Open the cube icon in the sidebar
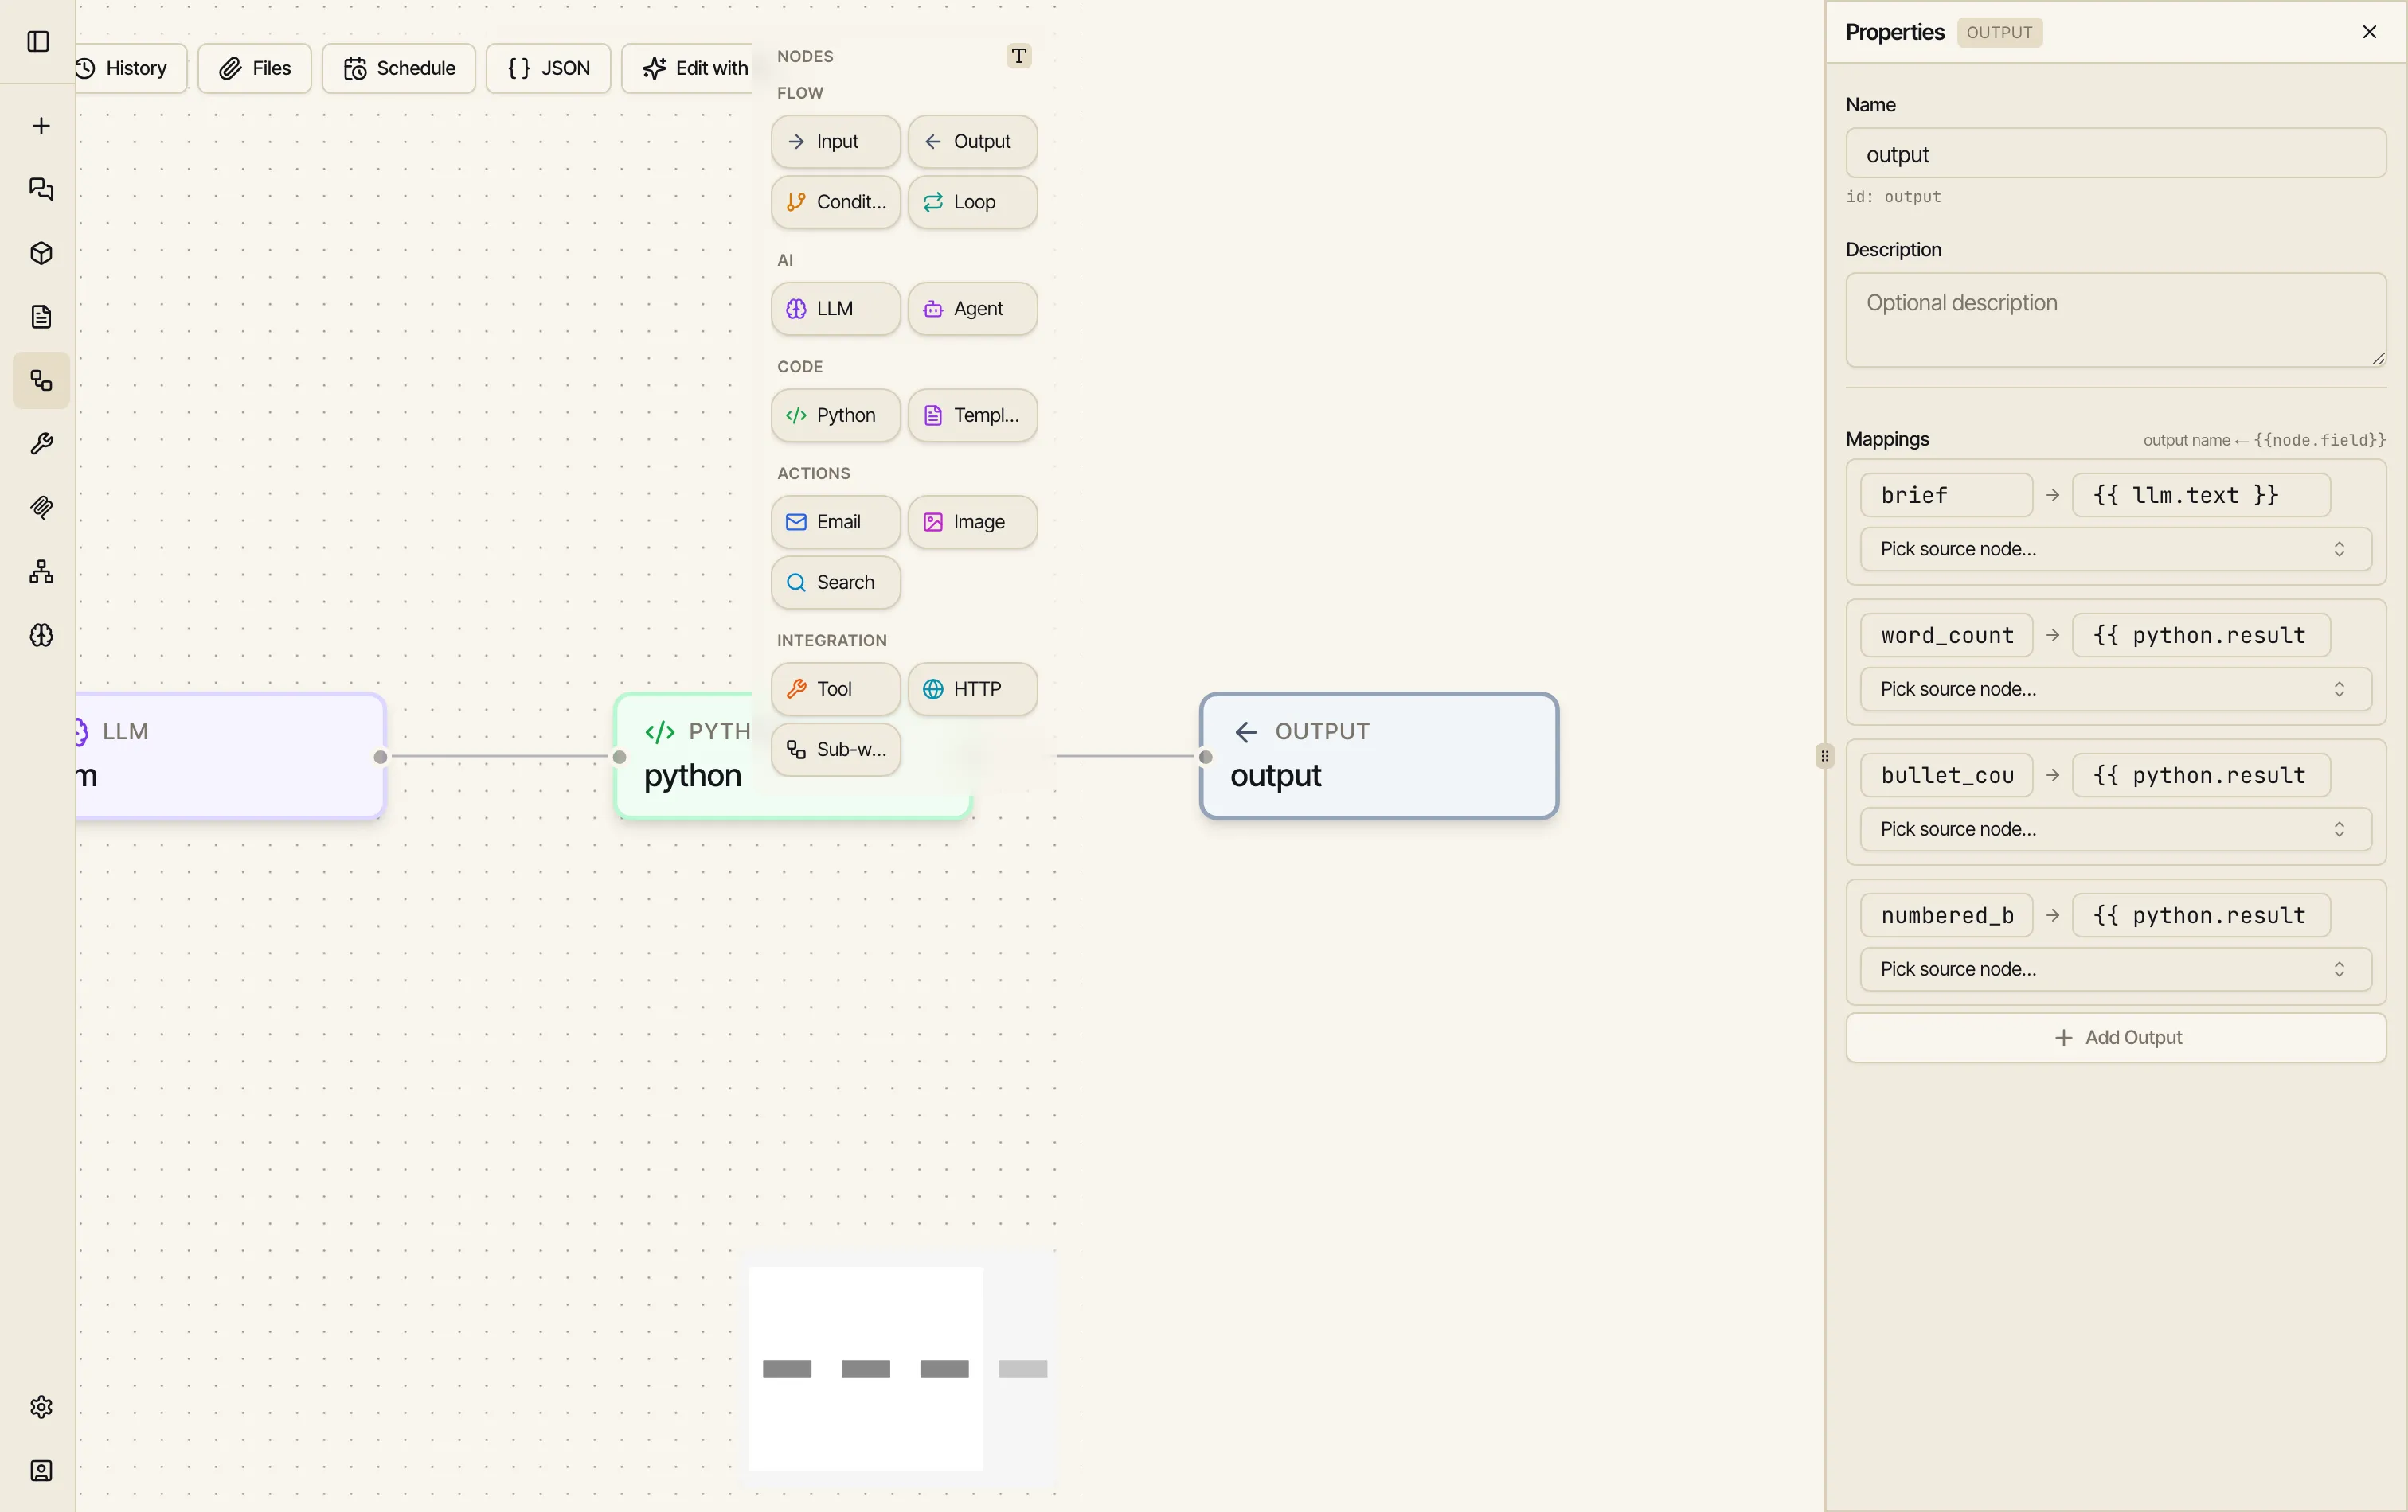The width and height of the screenshot is (2408, 1512). (41, 254)
